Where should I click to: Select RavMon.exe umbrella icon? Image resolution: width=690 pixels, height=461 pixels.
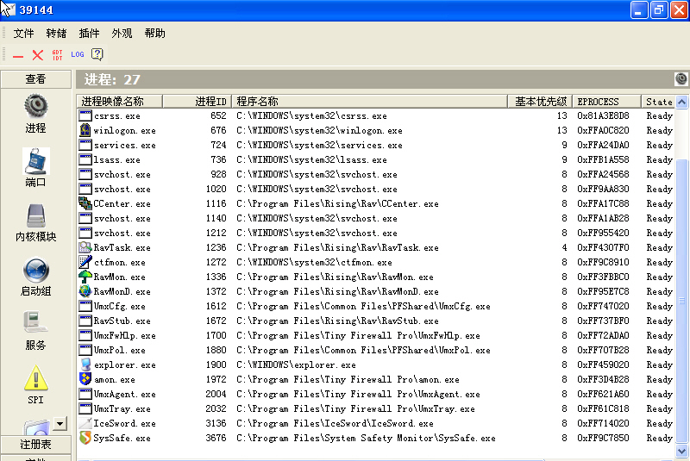pos(85,277)
